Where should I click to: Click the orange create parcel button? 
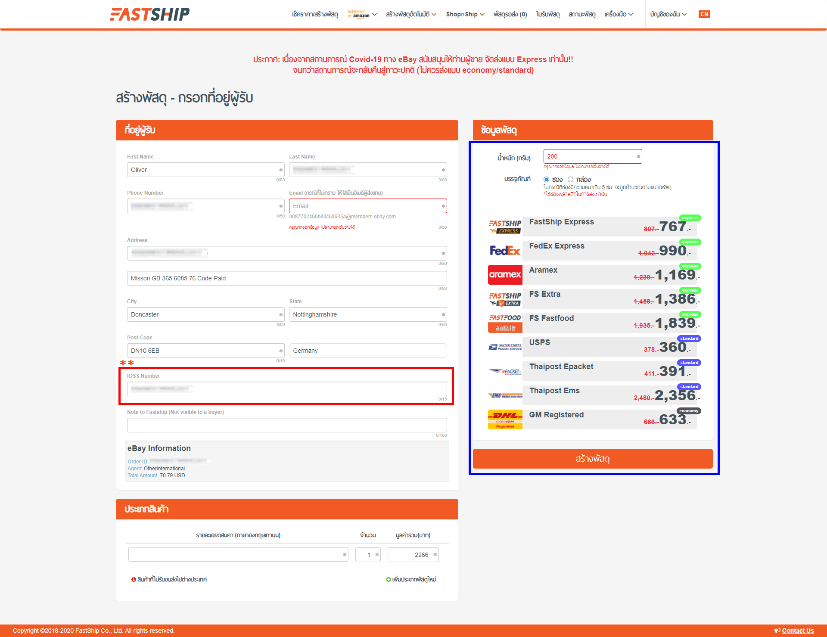tap(593, 459)
